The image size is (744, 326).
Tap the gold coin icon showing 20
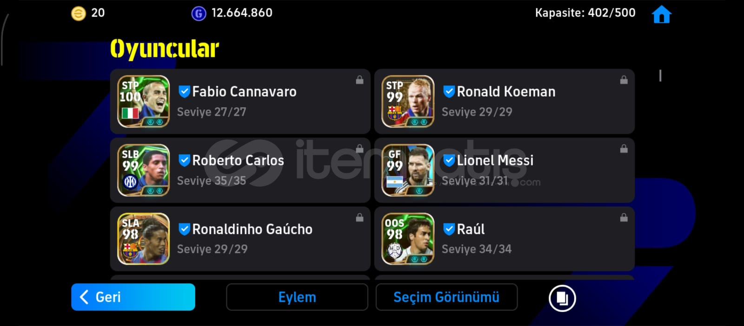pos(78,13)
